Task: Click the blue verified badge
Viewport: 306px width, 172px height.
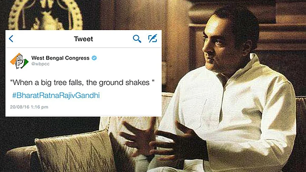Action: [94, 58]
